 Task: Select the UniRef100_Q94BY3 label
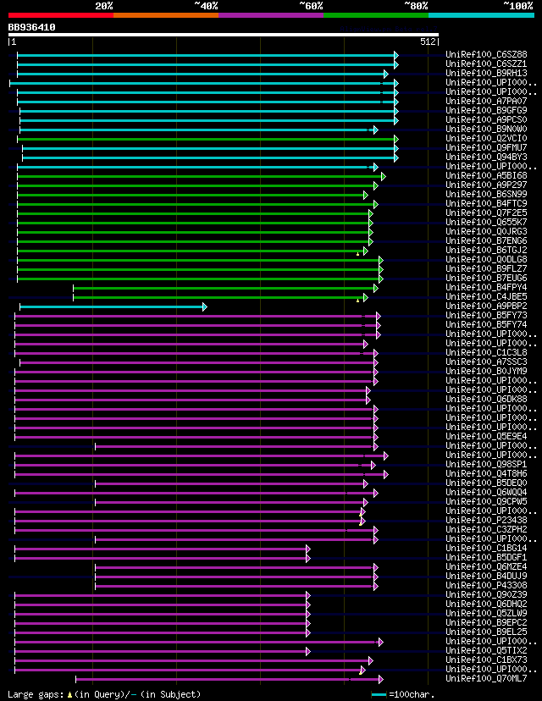point(486,157)
